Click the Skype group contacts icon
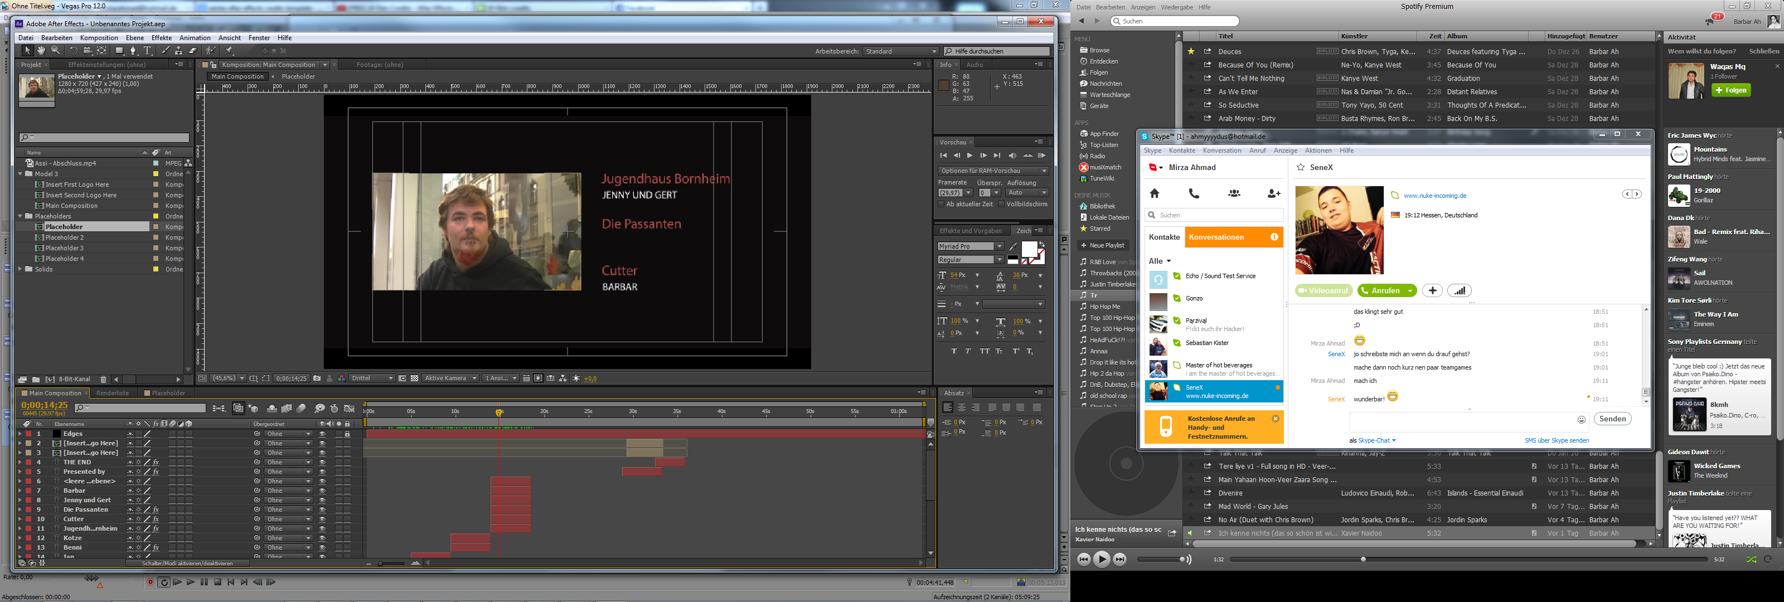Viewport: 1784px width, 602px height. pos(1234,193)
